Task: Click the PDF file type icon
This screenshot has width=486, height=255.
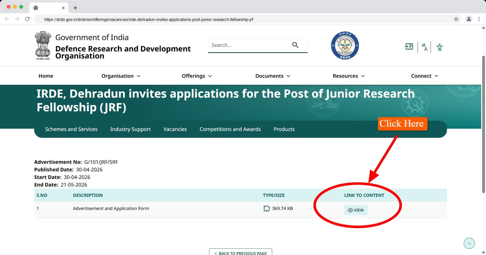Action: pos(267,209)
